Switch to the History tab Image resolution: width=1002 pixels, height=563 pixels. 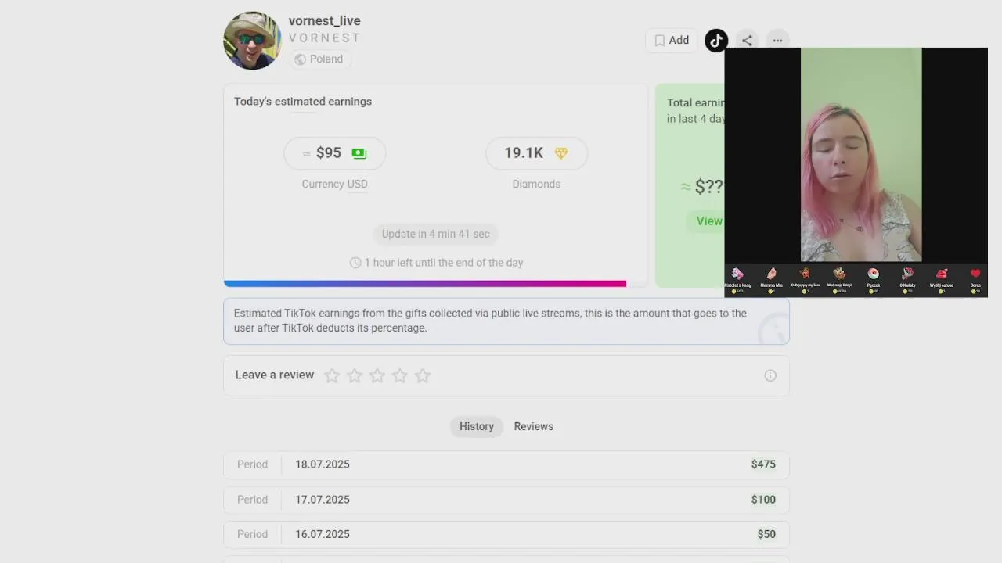(477, 426)
